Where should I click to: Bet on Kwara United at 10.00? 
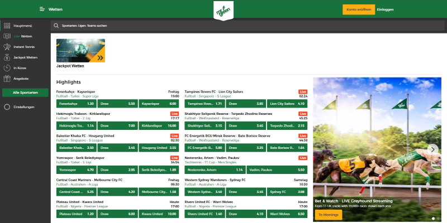click(159, 214)
